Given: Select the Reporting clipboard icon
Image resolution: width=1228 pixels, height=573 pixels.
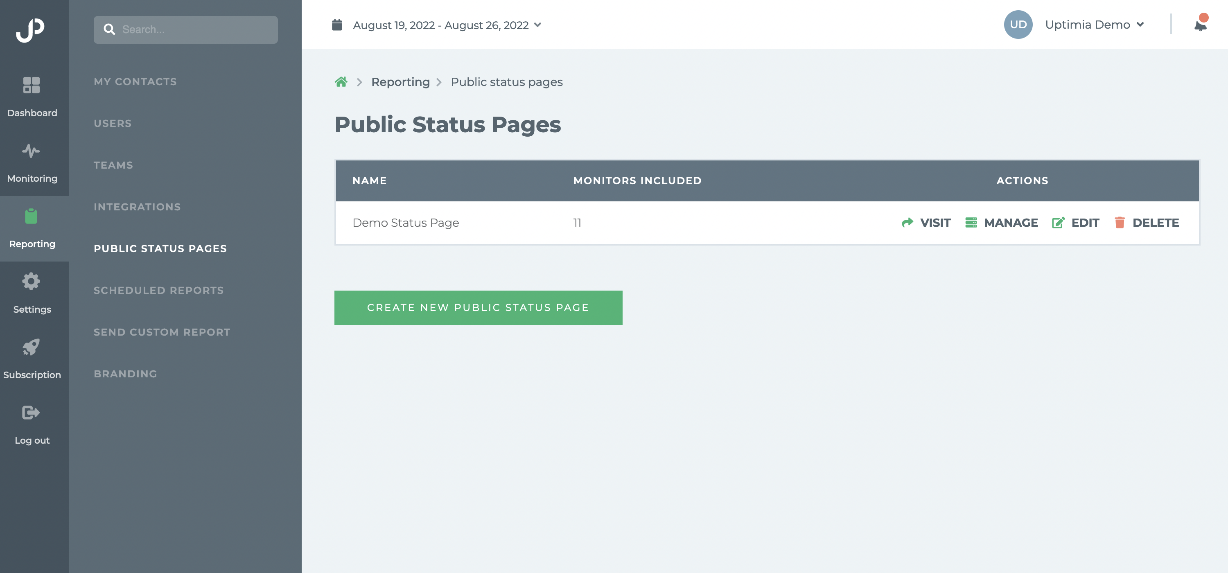Looking at the screenshot, I should (x=31, y=216).
